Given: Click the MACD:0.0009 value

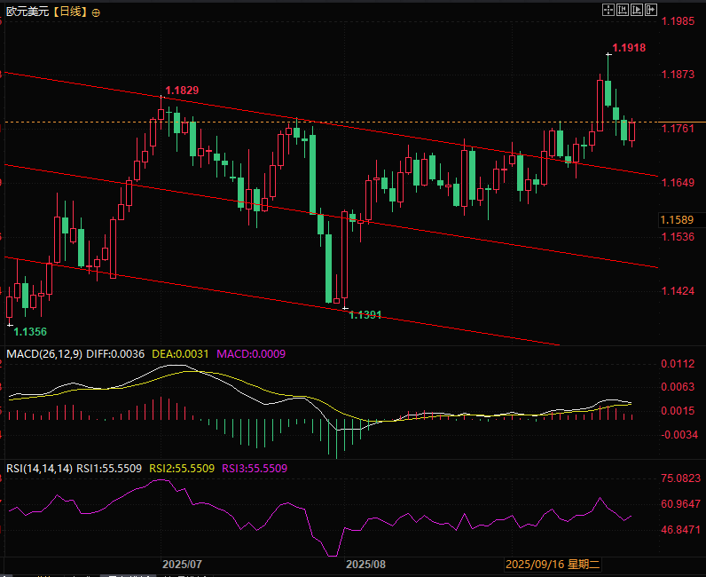Looking at the screenshot, I should [x=251, y=354].
